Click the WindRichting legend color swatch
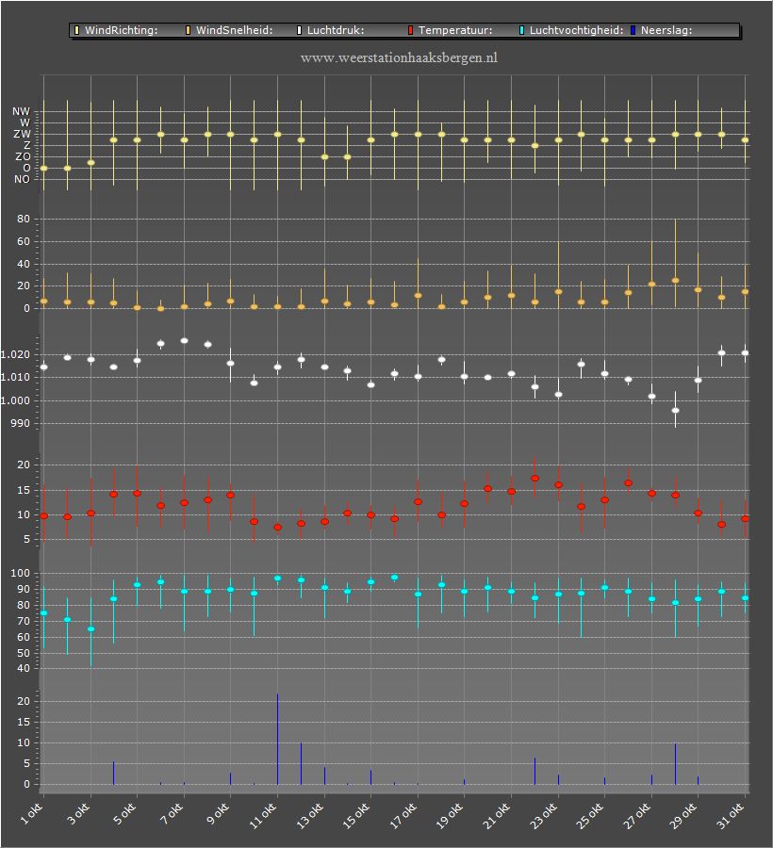This screenshot has height=848, width=773. tap(76, 30)
